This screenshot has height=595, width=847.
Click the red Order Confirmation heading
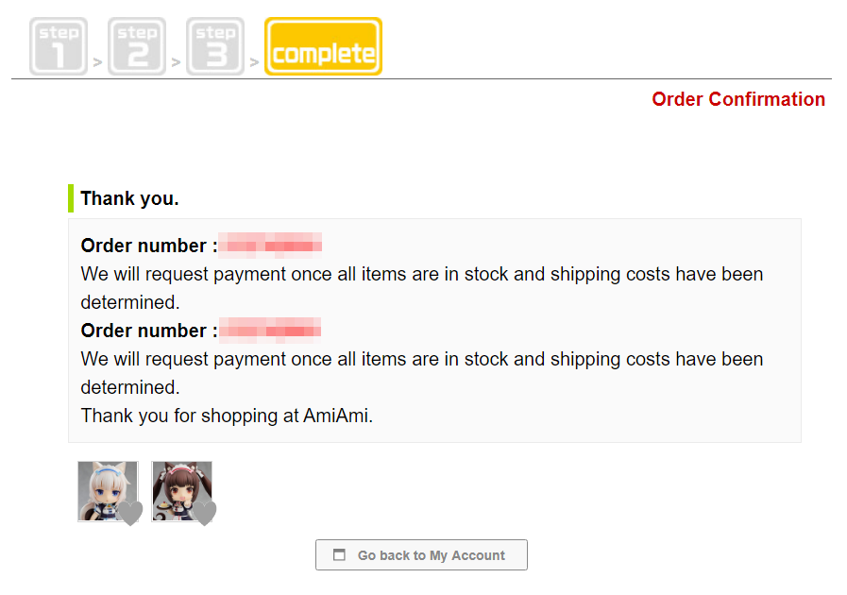(738, 99)
